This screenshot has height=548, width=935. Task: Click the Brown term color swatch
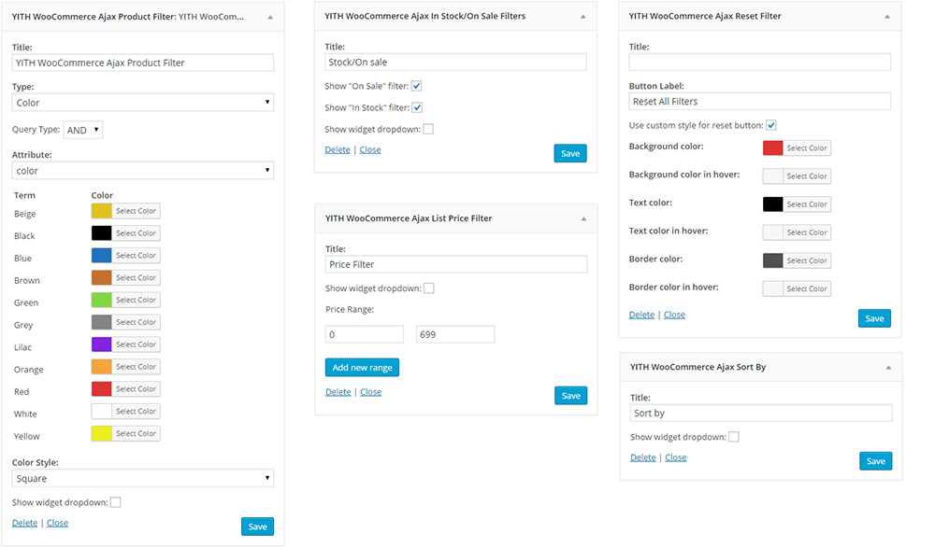[x=101, y=277]
